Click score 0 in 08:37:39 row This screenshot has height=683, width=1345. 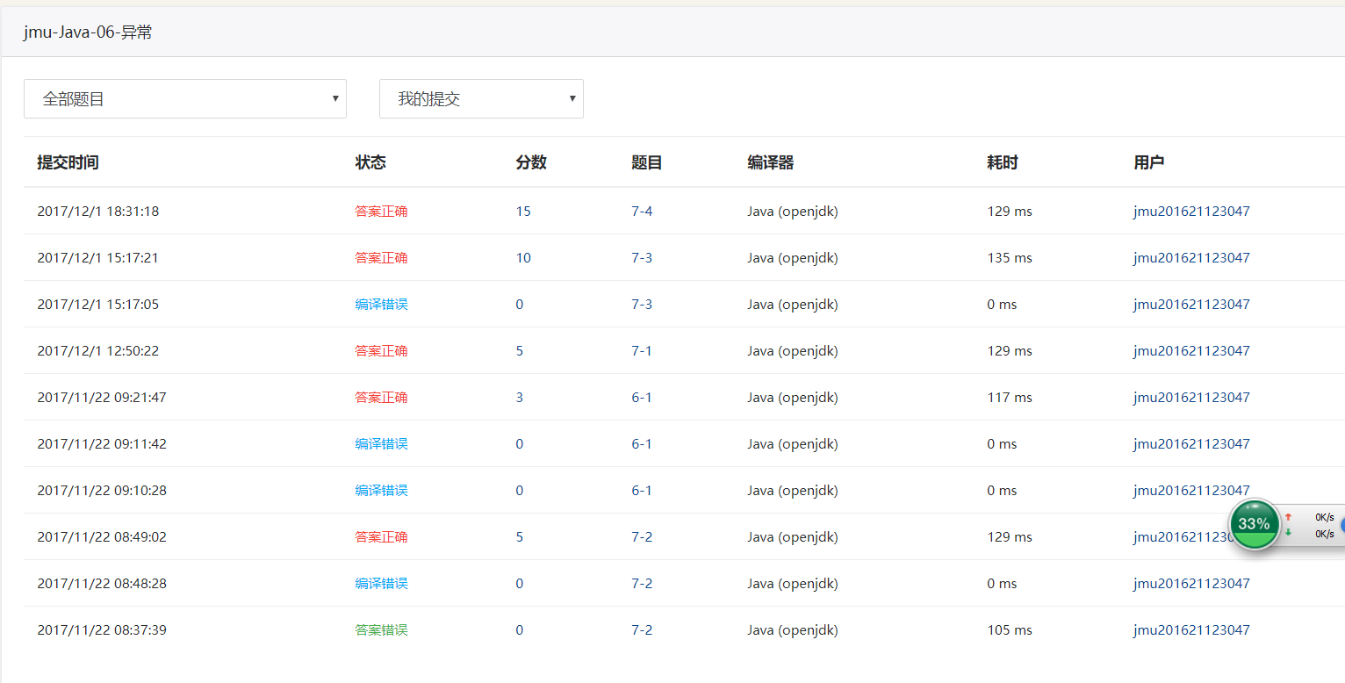(520, 630)
